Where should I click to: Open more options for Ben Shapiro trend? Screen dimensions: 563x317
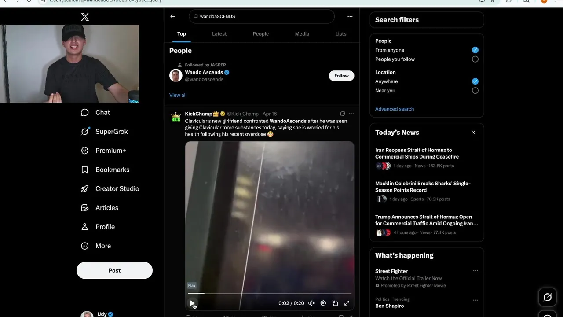coord(475,300)
